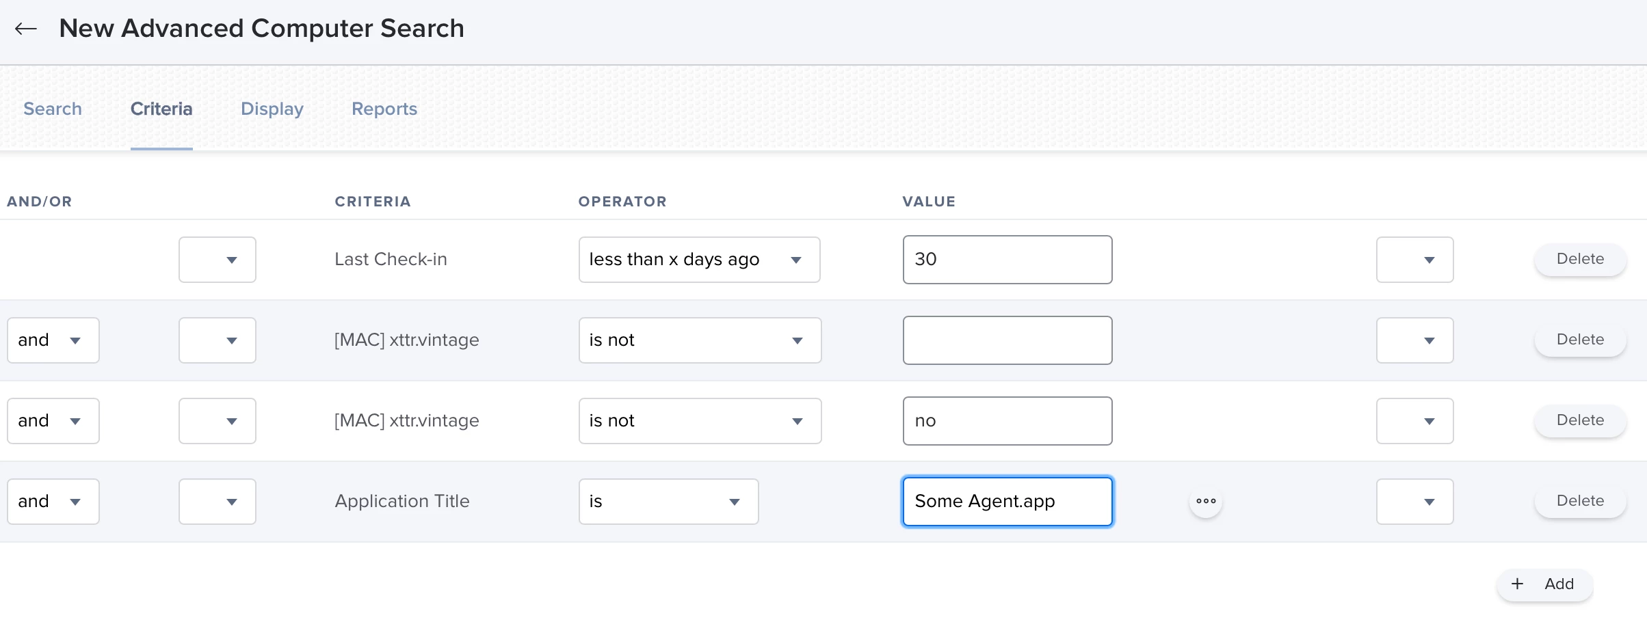The image size is (1647, 626).
Task: Open 'is not' operator dropdown on empty-value xttr.vintage row
Action: [x=699, y=340]
